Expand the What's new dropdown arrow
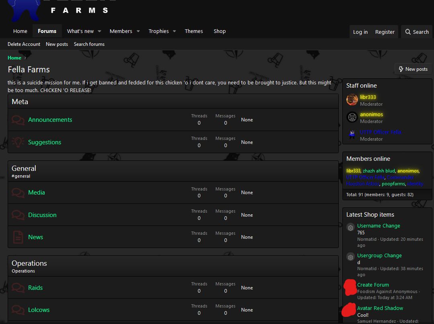The width and height of the screenshot is (434, 324). point(99,31)
